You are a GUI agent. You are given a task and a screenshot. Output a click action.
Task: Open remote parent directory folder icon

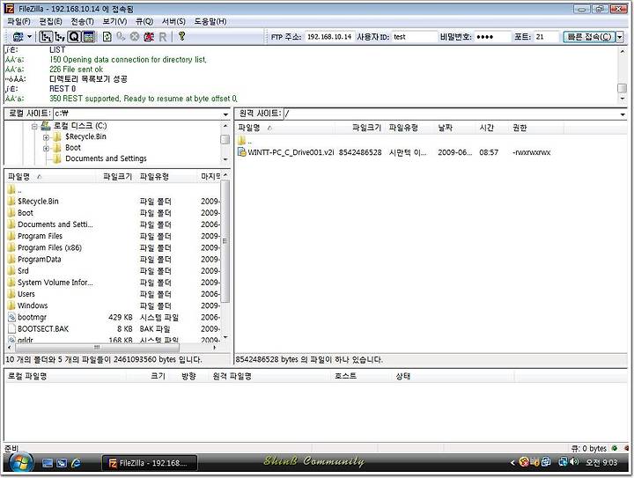pyautogui.click(x=242, y=141)
